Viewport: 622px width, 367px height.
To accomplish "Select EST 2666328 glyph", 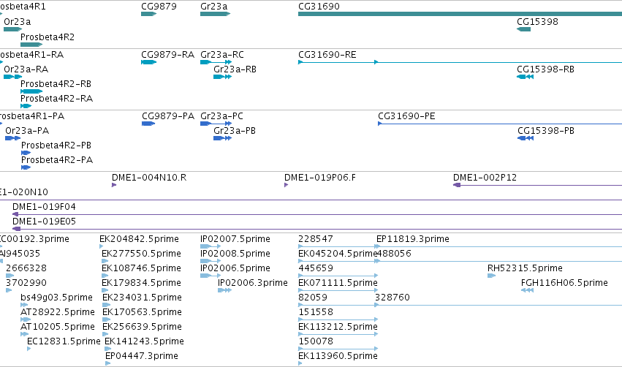I will pyautogui.click(x=10, y=276).
